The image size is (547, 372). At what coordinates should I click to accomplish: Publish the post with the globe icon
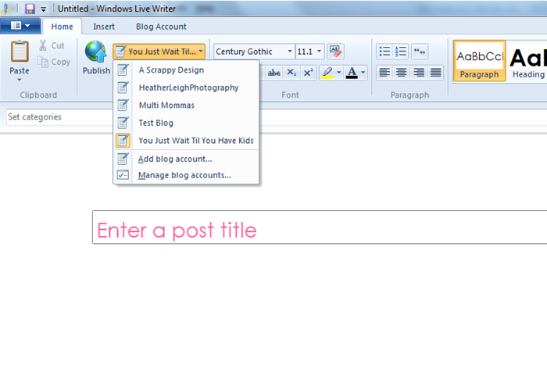[x=96, y=52]
